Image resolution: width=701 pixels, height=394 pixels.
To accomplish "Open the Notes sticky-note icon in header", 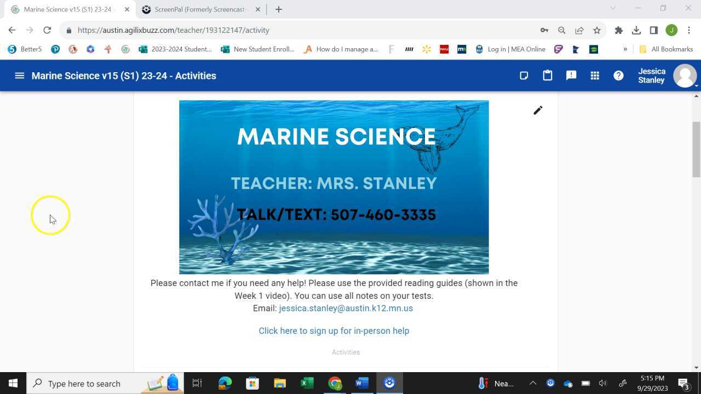I will [x=524, y=75].
